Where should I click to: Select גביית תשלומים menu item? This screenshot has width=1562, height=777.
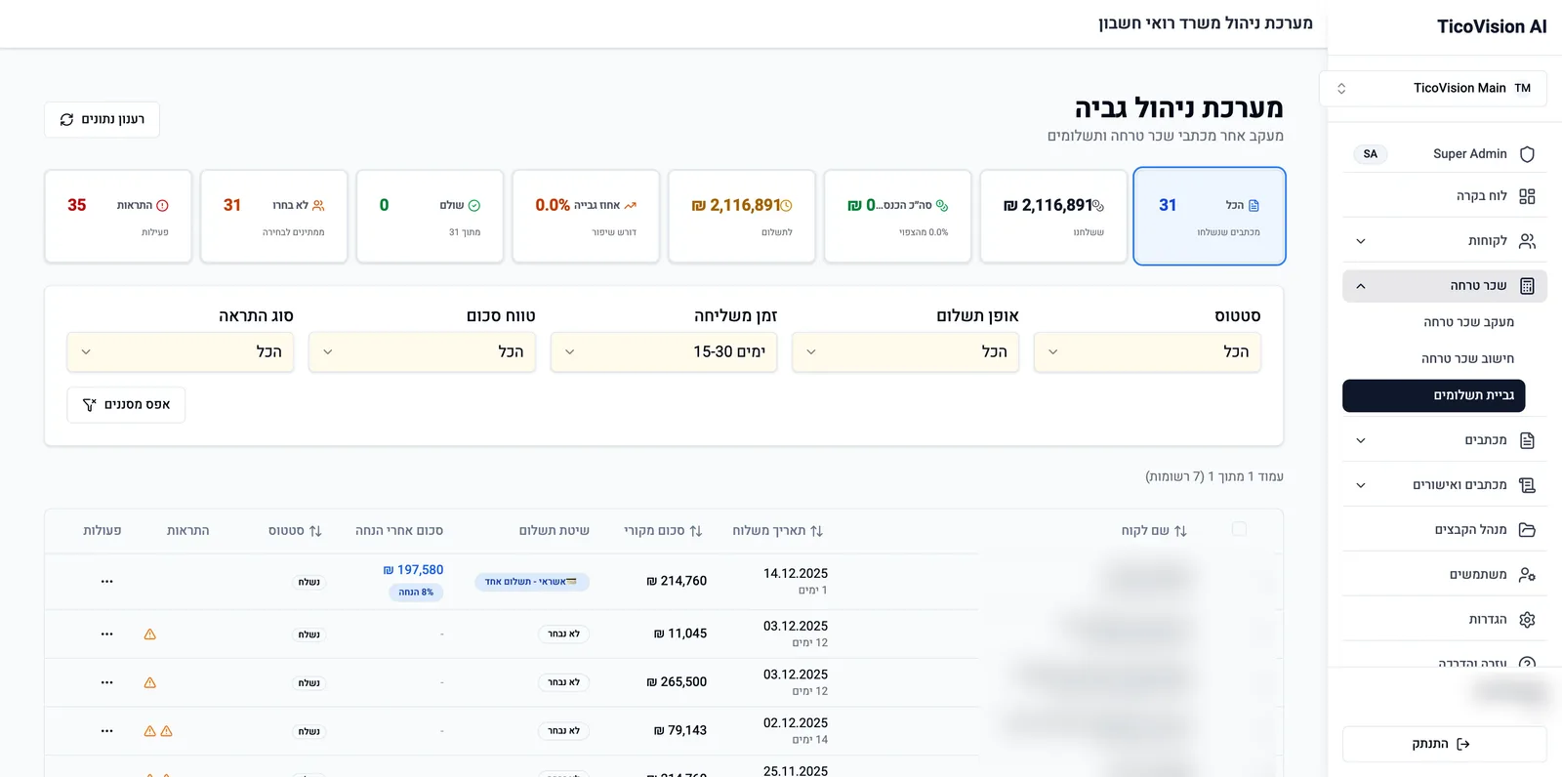pyautogui.click(x=1433, y=395)
